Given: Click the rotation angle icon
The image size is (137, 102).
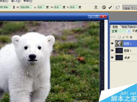Looking at the screenshot, I should click(x=35, y=7).
